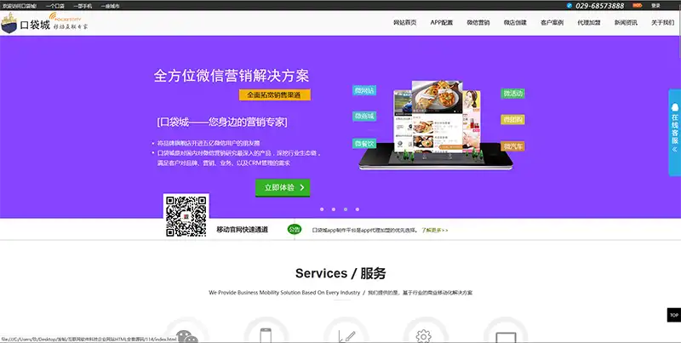Click the QR code image

coord(186,217)
